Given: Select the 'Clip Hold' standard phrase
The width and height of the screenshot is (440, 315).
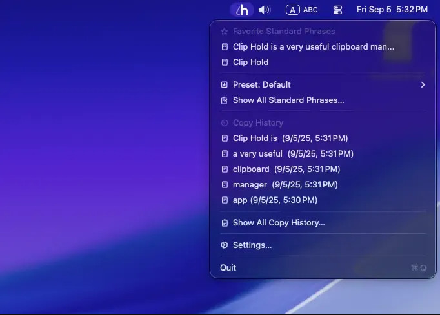Looking at the screenshot, I should [x=323, y=62].
